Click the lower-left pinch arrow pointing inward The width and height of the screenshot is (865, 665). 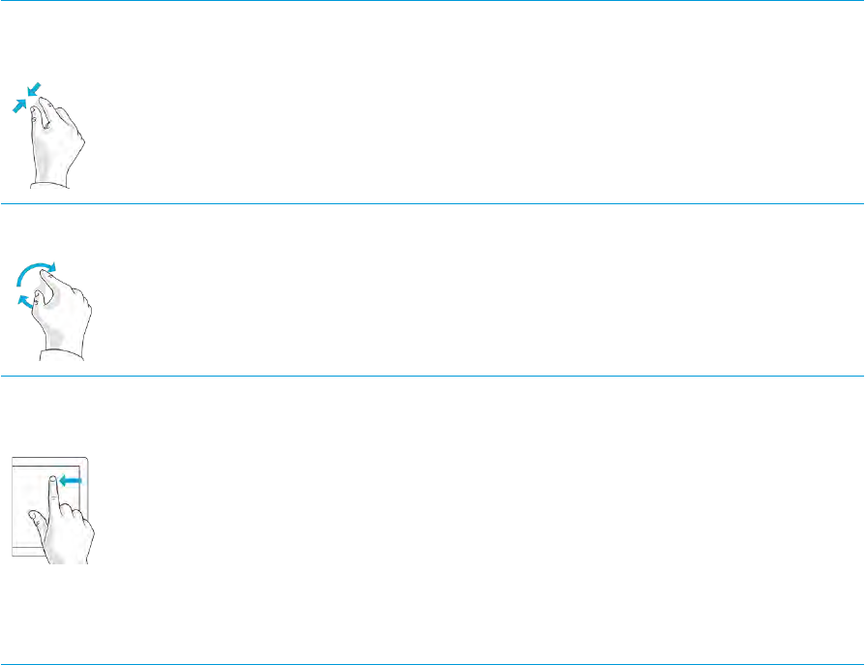click(19, 106)
